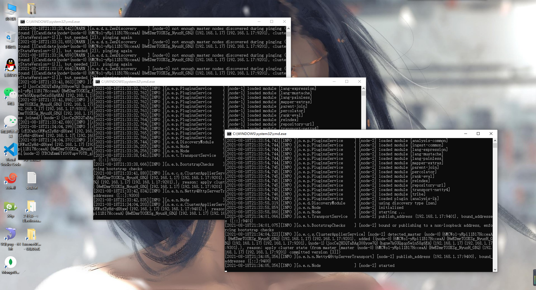Click scroll-up arrow in node-1 cmd window

pos(363,88)
